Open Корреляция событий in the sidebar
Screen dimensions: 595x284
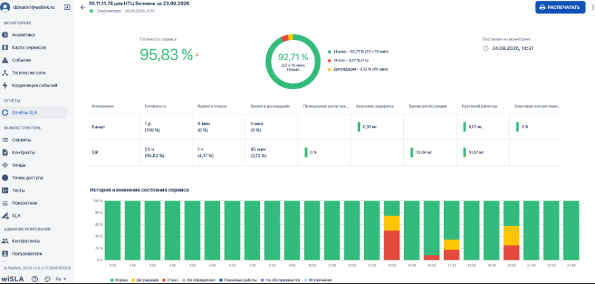pos(35,86)
